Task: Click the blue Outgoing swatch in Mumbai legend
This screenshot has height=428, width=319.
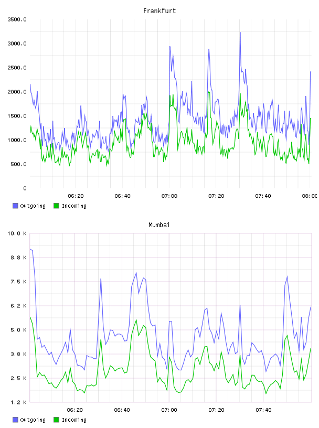Action: pos(15,420)
